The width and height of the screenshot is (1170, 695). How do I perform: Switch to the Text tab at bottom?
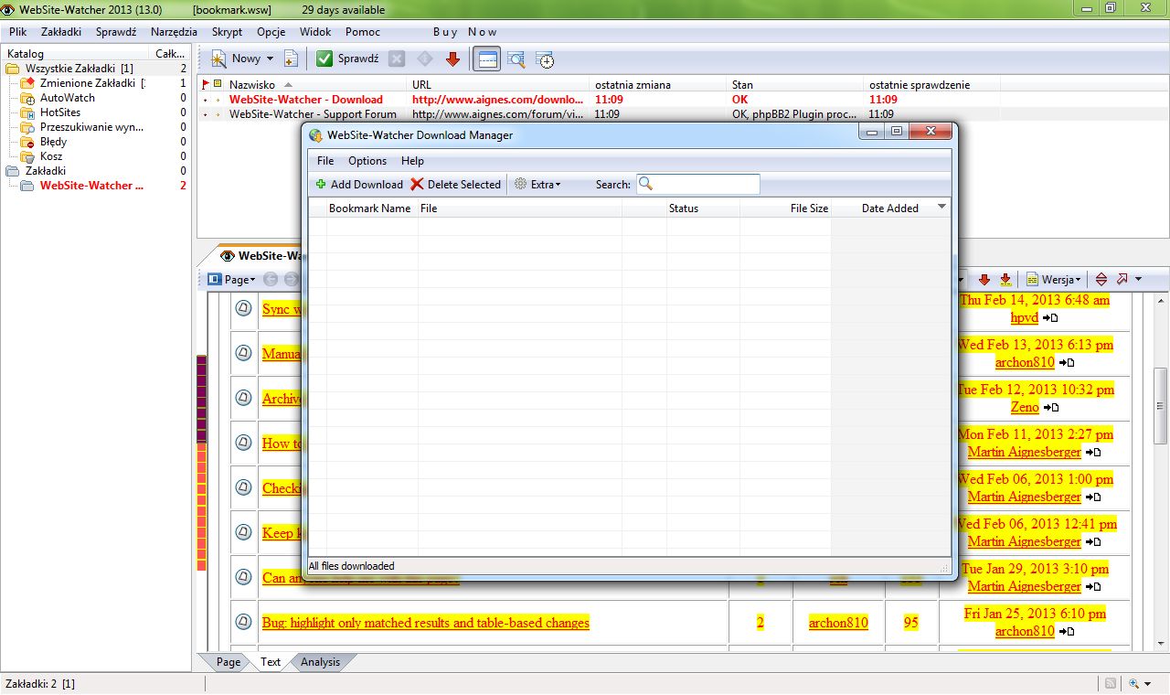271,662
